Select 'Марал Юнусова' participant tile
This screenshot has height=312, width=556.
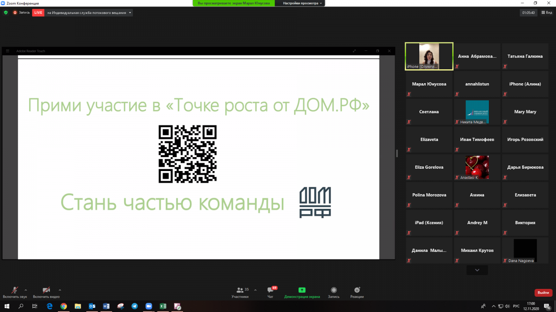429,84
